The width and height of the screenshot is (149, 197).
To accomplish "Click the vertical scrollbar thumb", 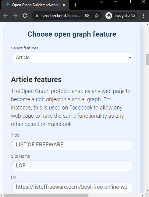I will pyautogui.click(x=147, y=59).
